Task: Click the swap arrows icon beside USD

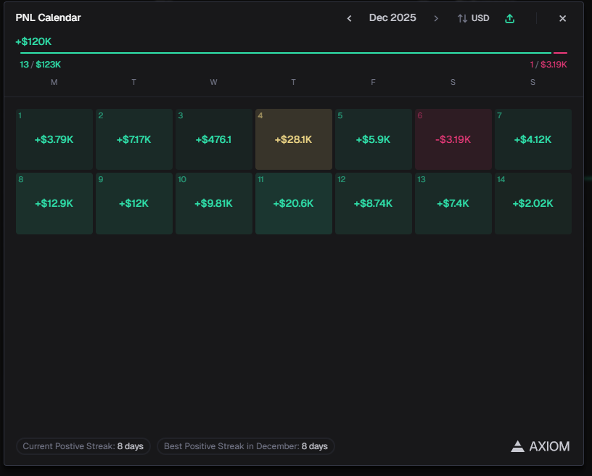Action: click(x=463, y=18)
